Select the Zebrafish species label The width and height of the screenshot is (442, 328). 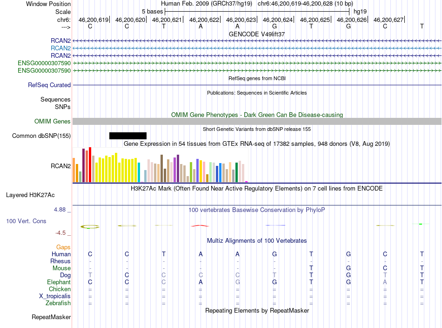click(58, 303)
